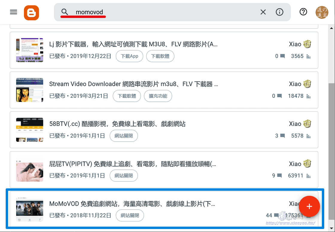The image size is (335, 232).
Task: Click the author badge on 屁屁TV post
Action: tap(307, 164)
